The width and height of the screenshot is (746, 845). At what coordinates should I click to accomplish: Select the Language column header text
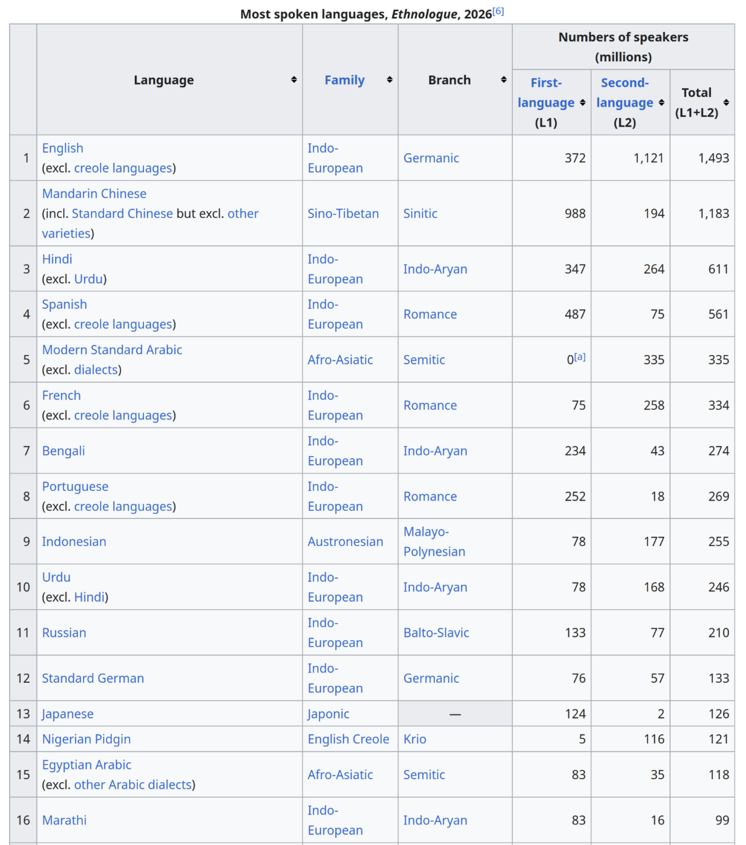click(164, 80)
